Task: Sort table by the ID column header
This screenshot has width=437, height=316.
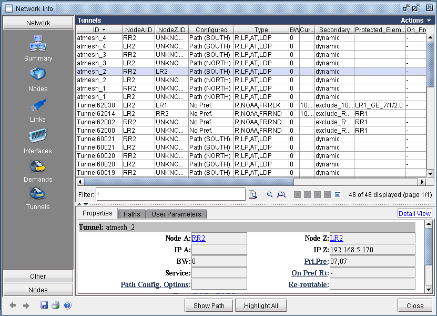Action: pos(99,30)
